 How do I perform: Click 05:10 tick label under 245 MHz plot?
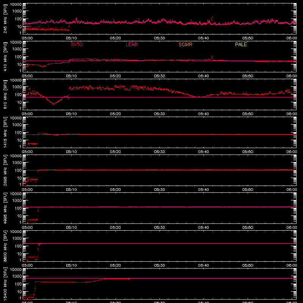pyautogui.click(x=71, y=38)
